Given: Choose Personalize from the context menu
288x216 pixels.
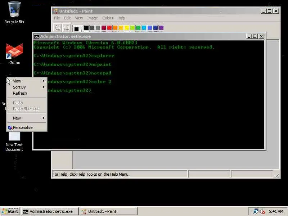Looking at the screenshot, I should (x=27, y=127).
